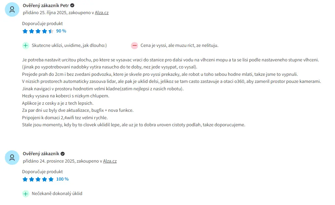The width and height of the screenshot is (335, 205).
Task: Click the first star of Petr's rating
Action: coord(25,31)
